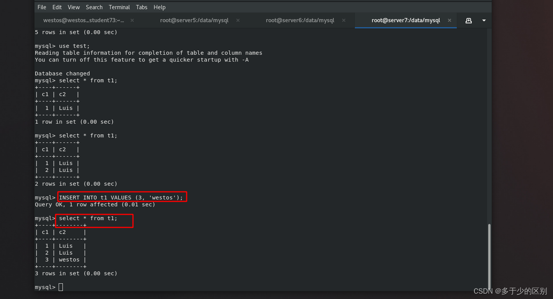The width and height of the screenshot is (553, 299).
Task: Open the Terminal menu
Action: click(120, 7)
